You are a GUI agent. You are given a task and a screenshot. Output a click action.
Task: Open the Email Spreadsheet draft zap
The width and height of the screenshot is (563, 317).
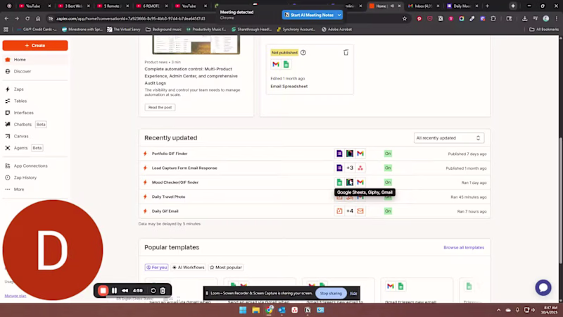click(289, 86)
